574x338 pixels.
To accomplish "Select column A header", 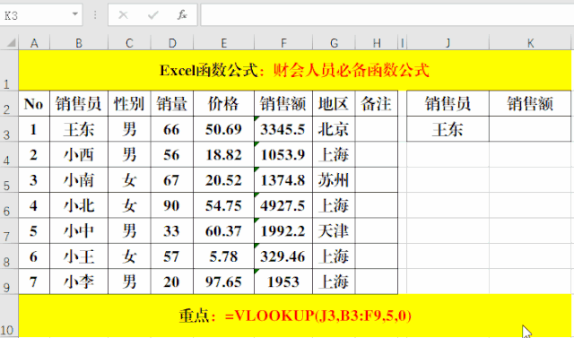I will 34,43.
